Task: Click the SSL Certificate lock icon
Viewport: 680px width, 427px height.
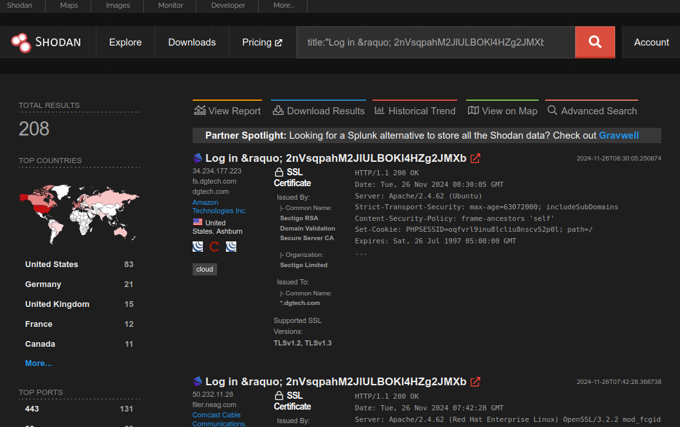Action: tap(278, 171)
